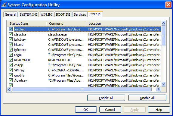
Task: Click the ragui item name
Action: (18, 55)
